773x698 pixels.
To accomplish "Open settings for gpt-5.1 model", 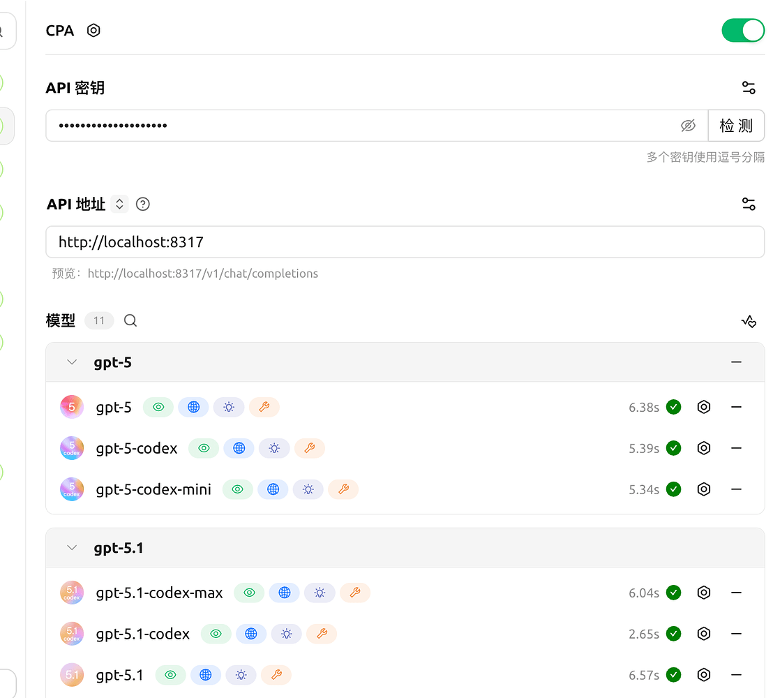I will pyautogui.click(x=703, y=675).
